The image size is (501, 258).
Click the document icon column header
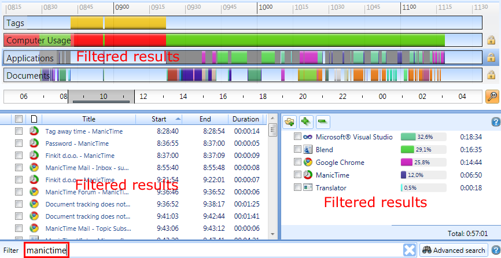click(x=34, y=119)
